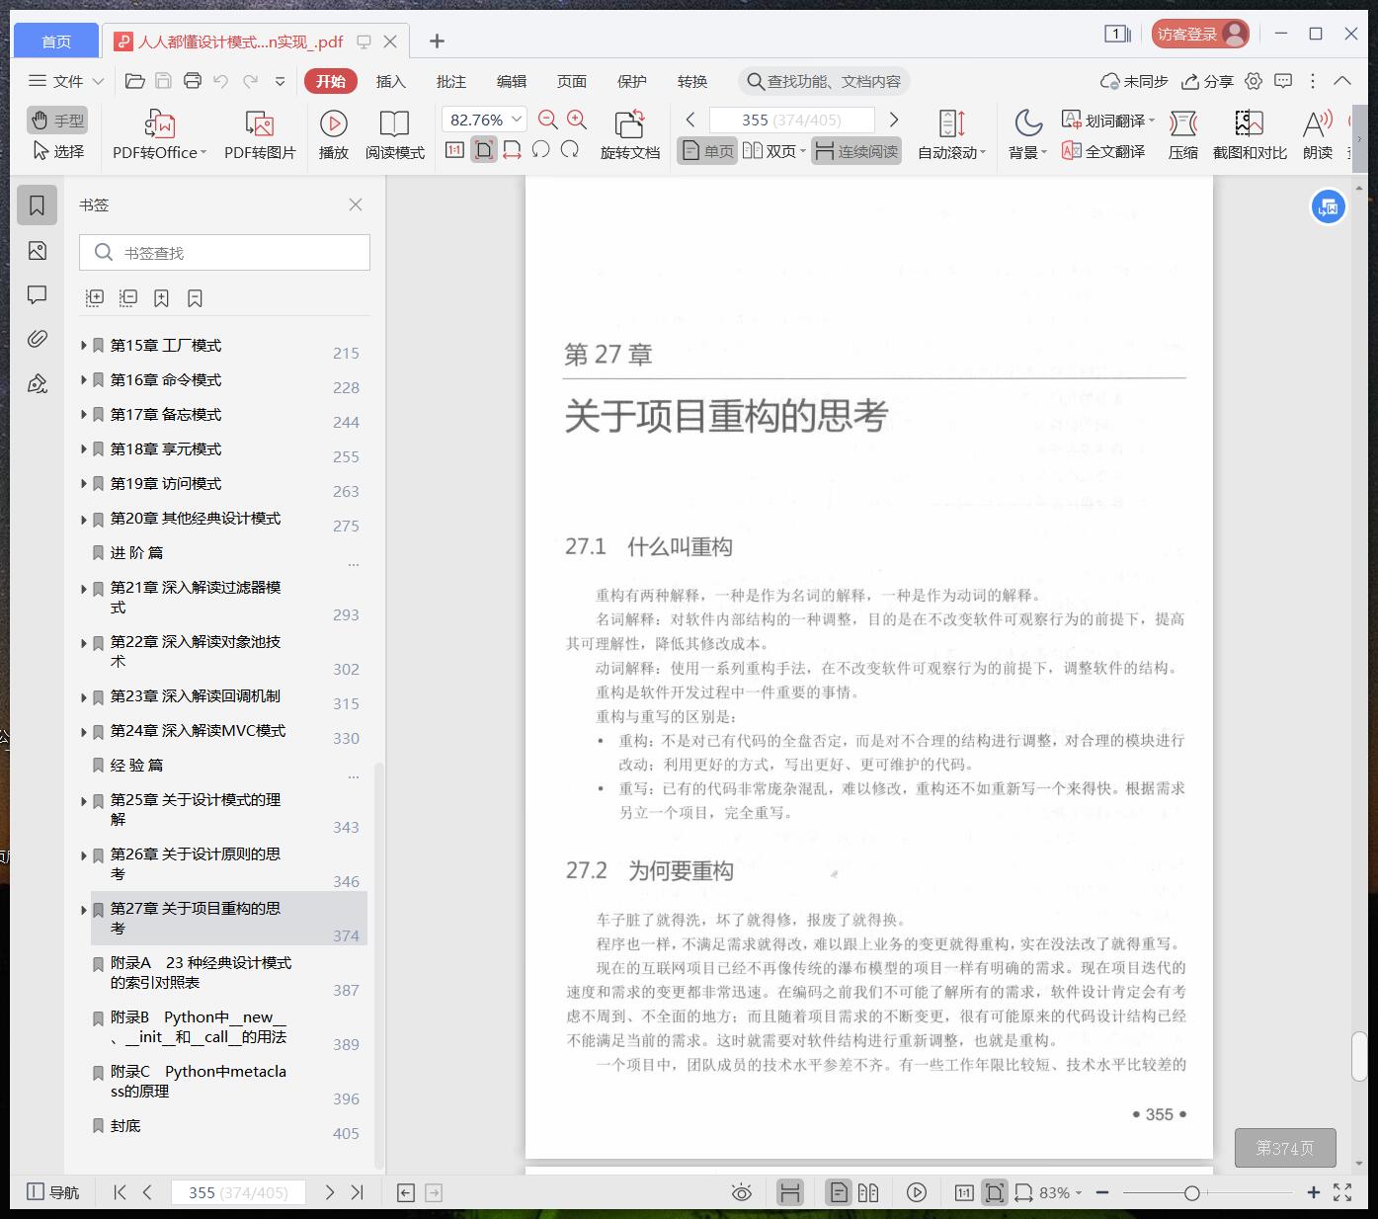Toggle 导航 navigation pane in status bar
Image resolution: width=1378 pixels, height=1219 pixels.
pos(53,1192)
